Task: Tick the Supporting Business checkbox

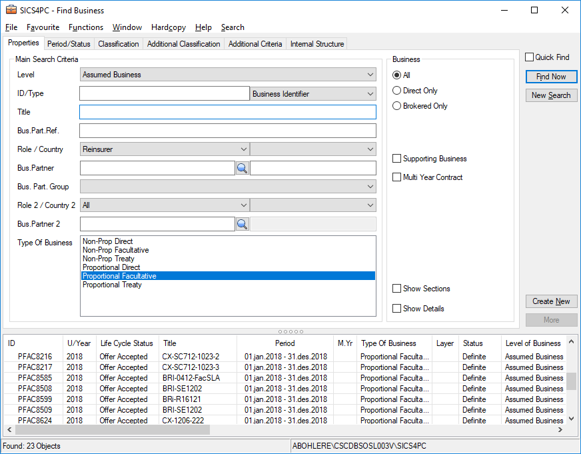Action: (x=397, y=159)
